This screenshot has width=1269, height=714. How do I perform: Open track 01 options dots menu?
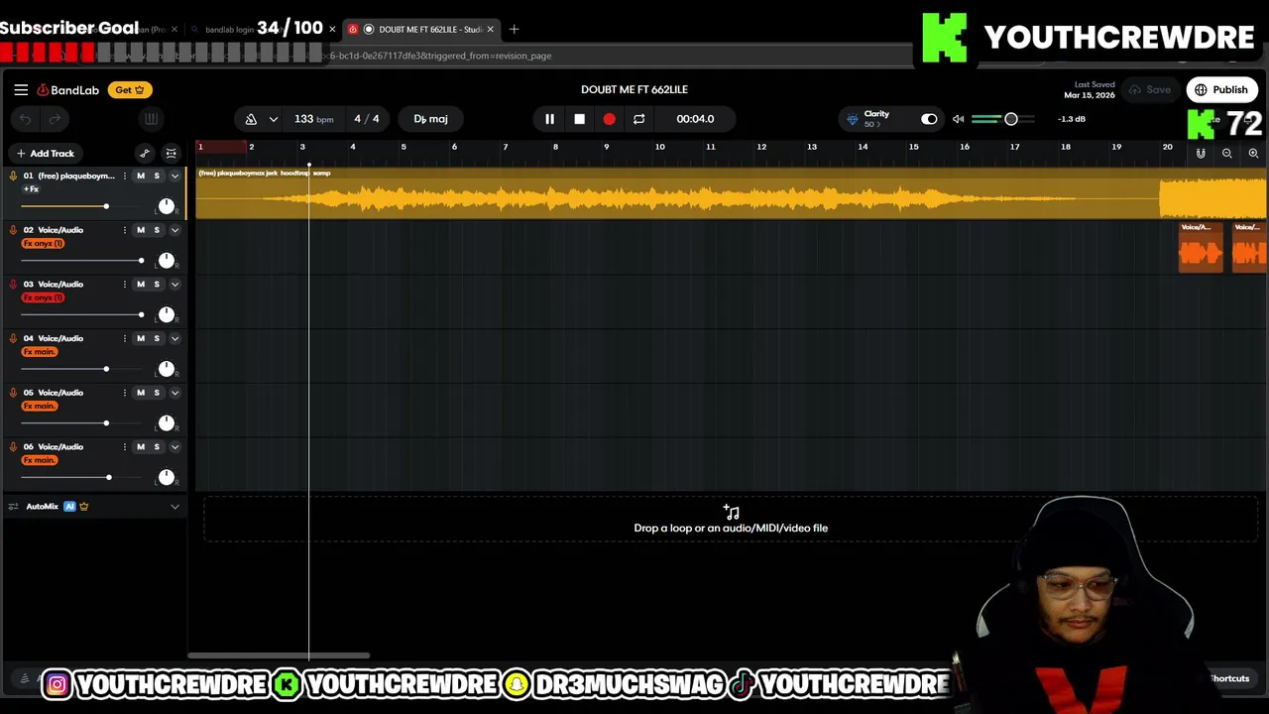click(124, 176)
